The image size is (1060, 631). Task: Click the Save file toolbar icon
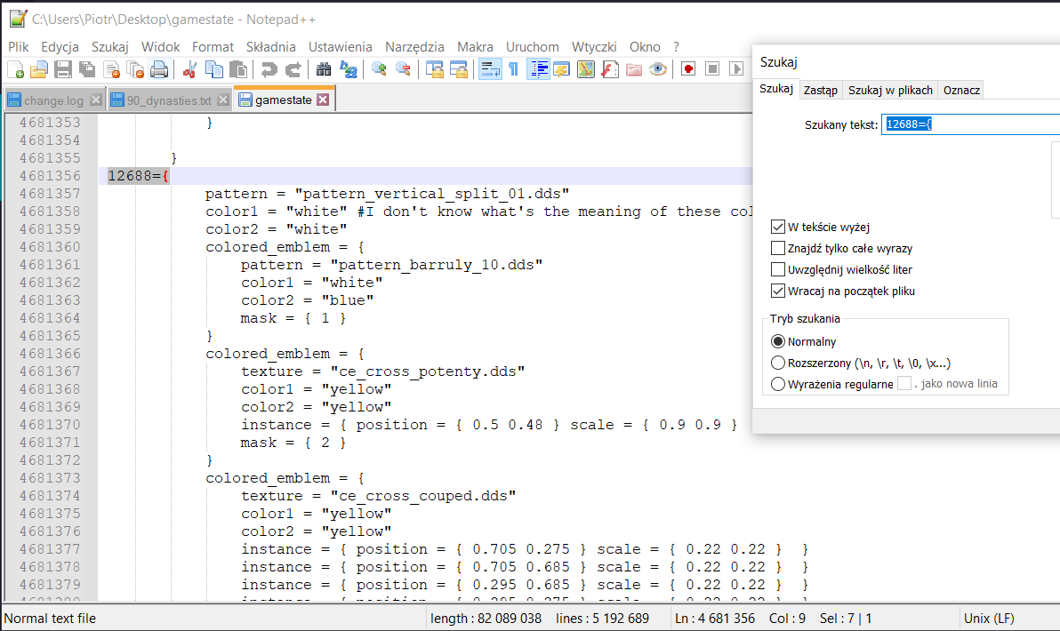pos(63,69)
